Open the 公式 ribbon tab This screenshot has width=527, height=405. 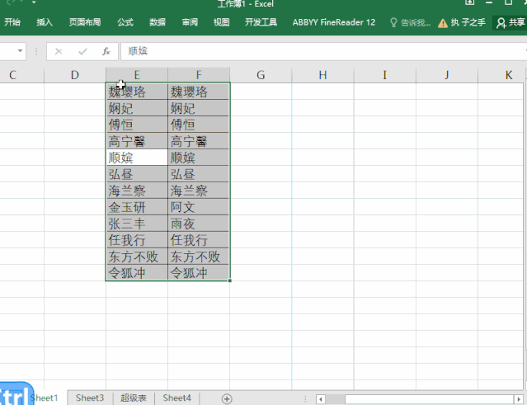(x=125, y=22)
